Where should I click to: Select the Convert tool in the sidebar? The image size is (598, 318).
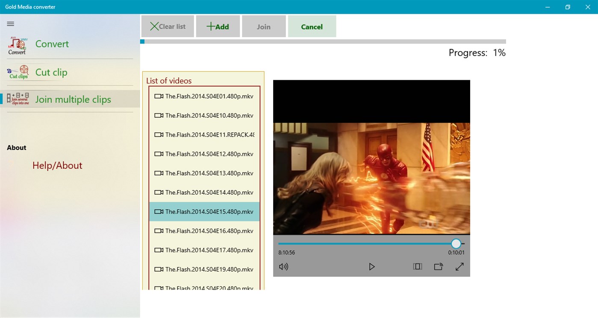(51, 44)
